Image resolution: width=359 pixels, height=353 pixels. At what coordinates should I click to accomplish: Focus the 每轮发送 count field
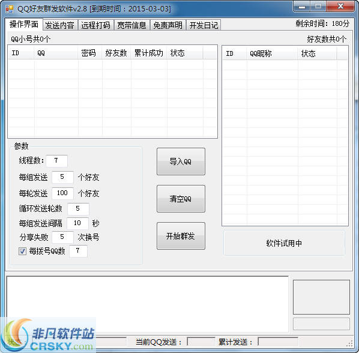click(62, 193)
